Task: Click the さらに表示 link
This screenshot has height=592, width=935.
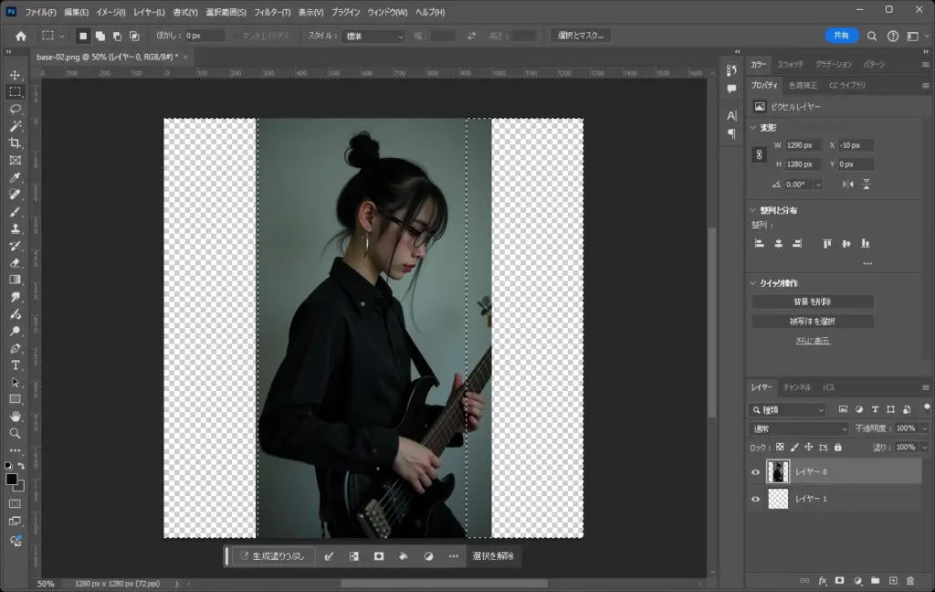Action: pyautogui.click(x=813, y=341)
